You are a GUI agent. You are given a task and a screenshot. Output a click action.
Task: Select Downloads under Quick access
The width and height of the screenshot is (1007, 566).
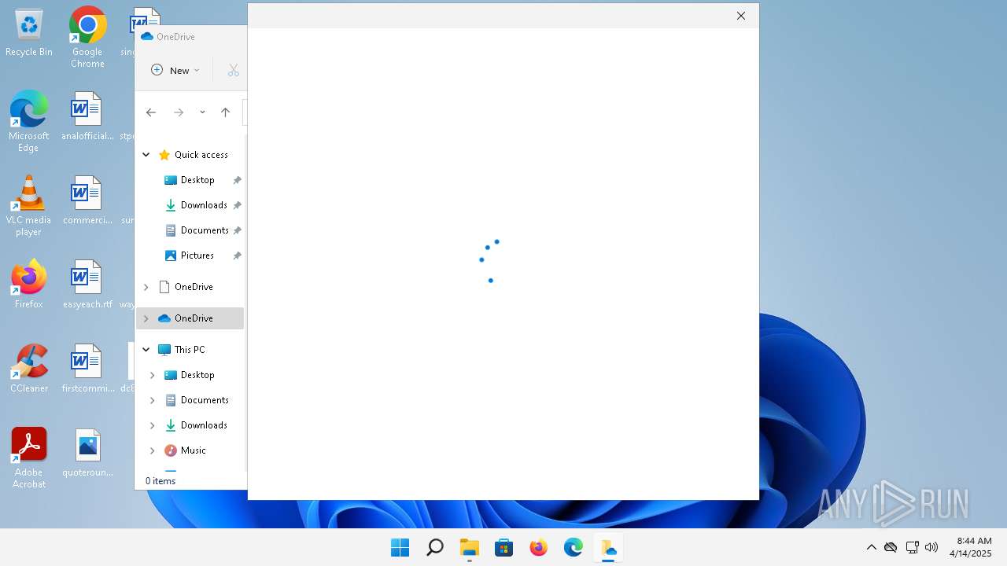coord(204,205)
